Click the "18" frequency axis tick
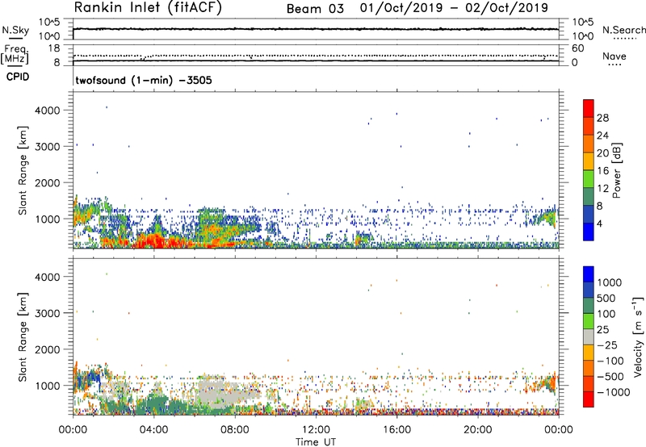Screen dimensions: 646x447 [x=54, y=48]
